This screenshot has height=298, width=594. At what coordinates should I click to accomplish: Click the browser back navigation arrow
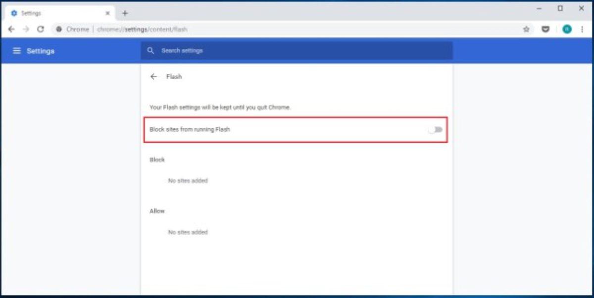point(11,29)
